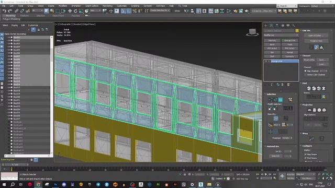Click the Edit Poly modifier button
Image resolution: width=335 pixels, height=188 pixels.
272,40
